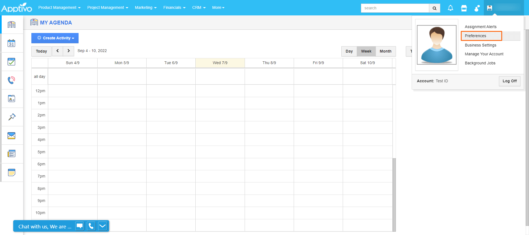
Task: Click the Log Off button
Action: click(509, 81)
